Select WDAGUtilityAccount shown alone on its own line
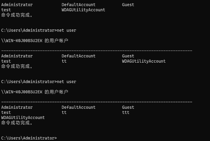This screenshot has width=210, height=141. click(23, 118)
